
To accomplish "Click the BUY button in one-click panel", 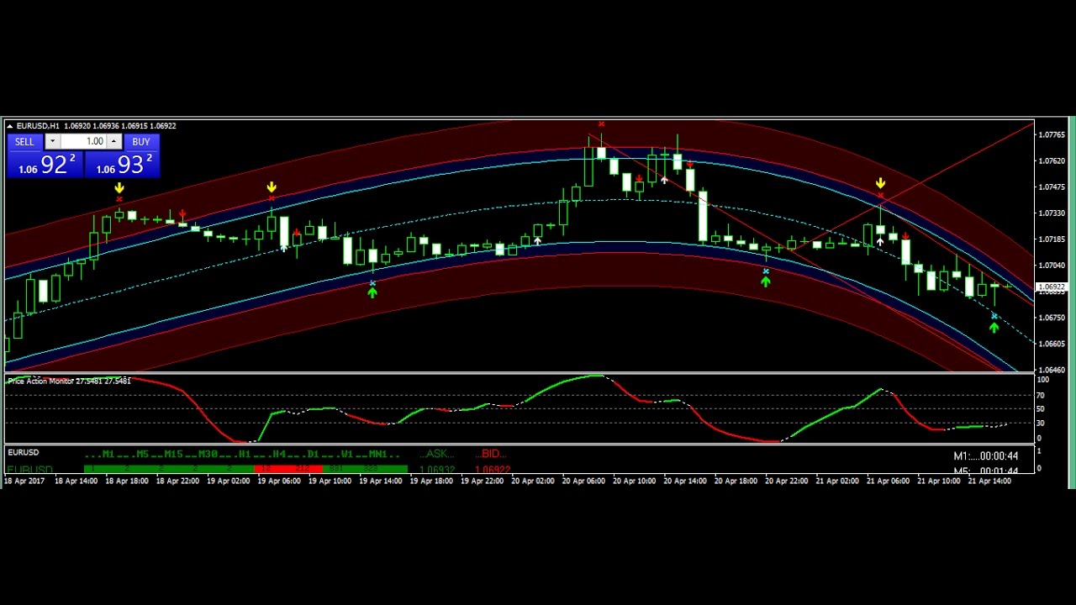I will 140,142.
